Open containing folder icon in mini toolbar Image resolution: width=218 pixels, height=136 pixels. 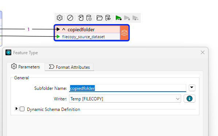100,18
